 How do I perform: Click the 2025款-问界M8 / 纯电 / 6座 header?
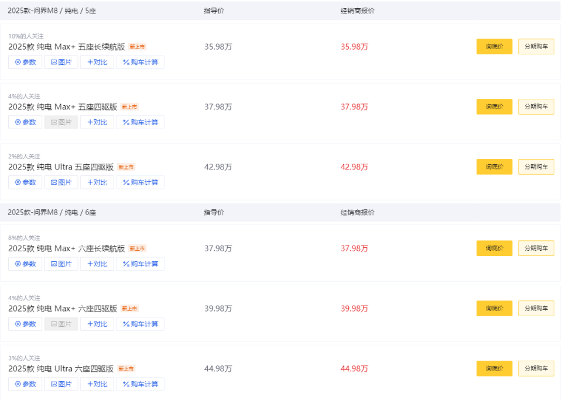point(52,212)
